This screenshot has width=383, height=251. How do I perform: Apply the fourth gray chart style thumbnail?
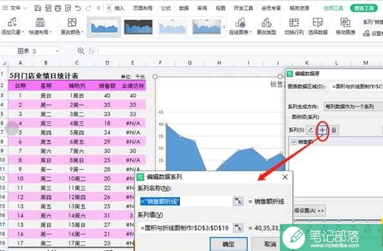pyautogui.click(x=206, y=27)
